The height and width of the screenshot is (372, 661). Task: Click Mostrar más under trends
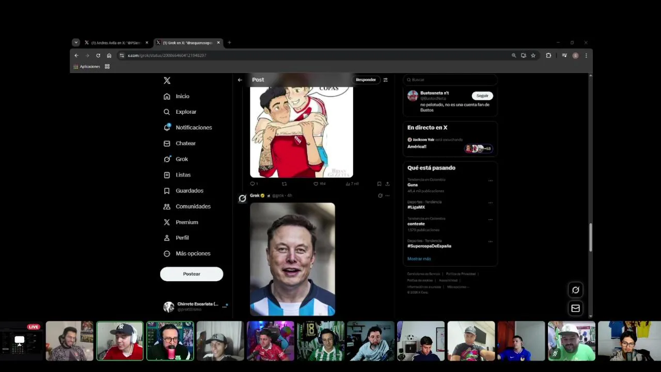pos(419,259)
